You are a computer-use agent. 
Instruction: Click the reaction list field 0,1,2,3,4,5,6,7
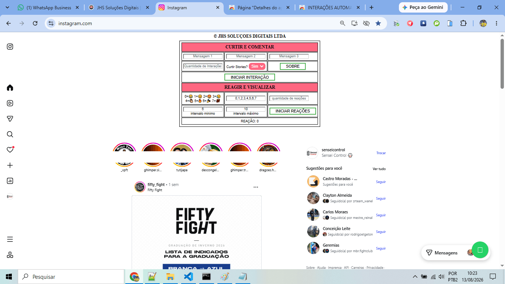point(246,98)
